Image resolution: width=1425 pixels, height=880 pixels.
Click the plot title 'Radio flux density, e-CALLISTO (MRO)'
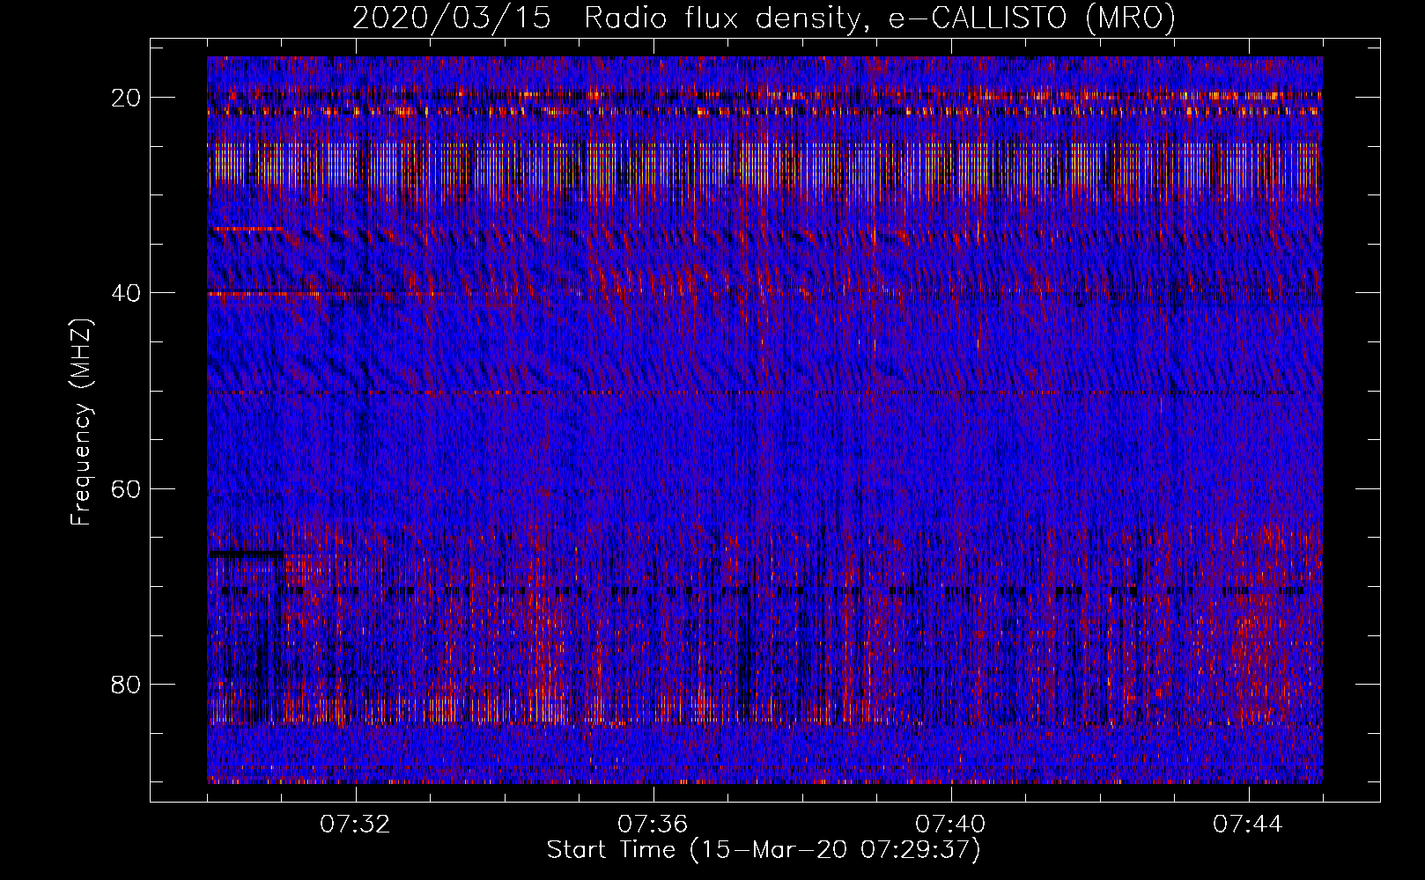[879, 18]
